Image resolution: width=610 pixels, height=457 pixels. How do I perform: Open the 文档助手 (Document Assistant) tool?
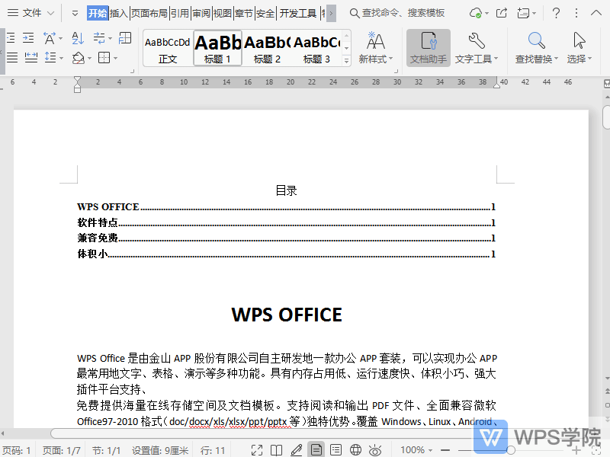tap(428, 47)
